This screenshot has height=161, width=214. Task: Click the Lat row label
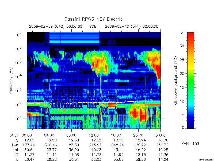[16, 150]
